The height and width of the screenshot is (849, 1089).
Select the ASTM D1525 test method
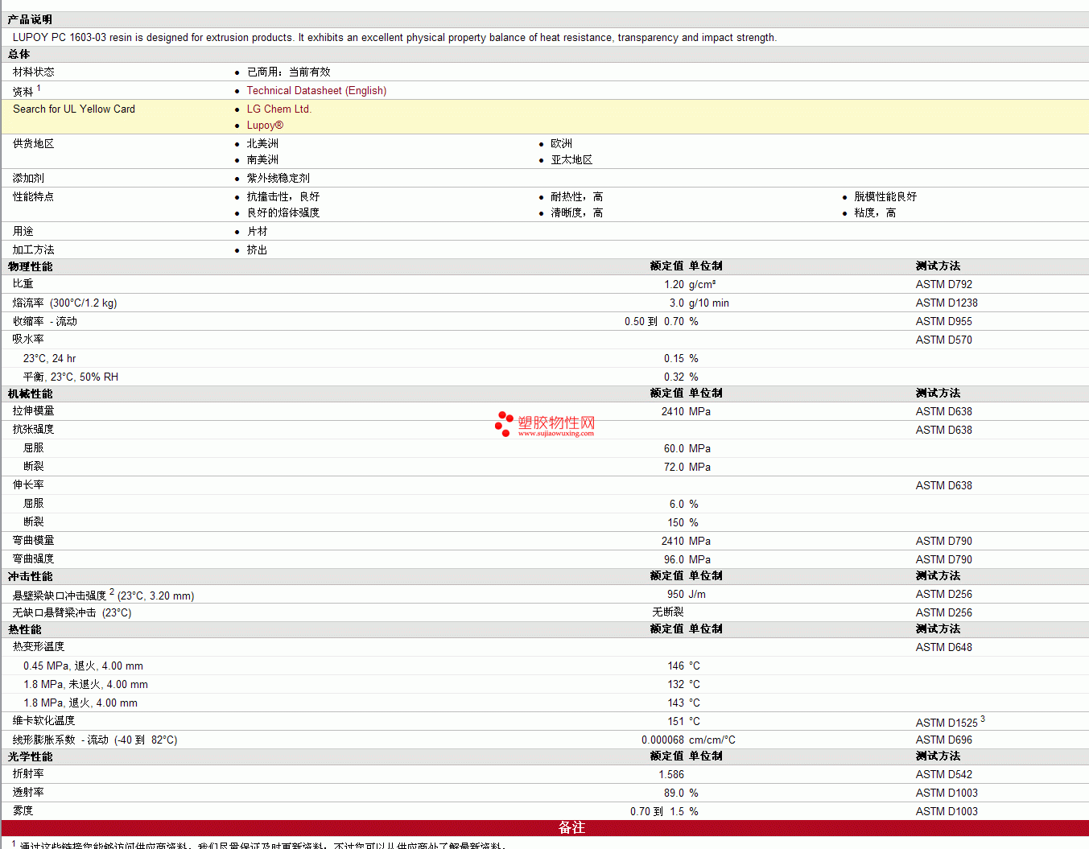[x=947, y=723]
